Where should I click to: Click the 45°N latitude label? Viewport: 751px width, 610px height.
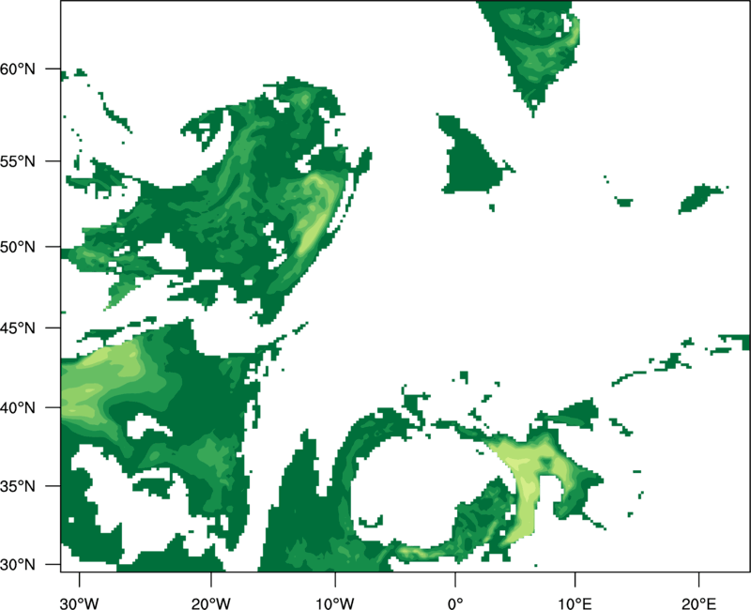(x=18, y=328)
